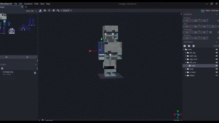Toggle visibility of right_leg group
The image size is (219, 123).
pyautogui.click(x=217, y=56)
